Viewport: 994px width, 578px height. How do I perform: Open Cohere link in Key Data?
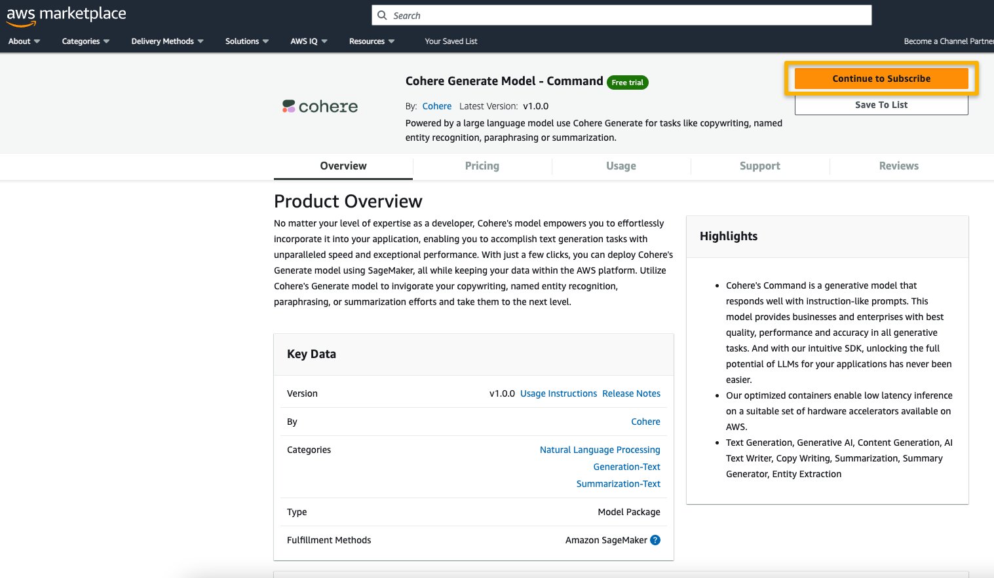point(645,422)
